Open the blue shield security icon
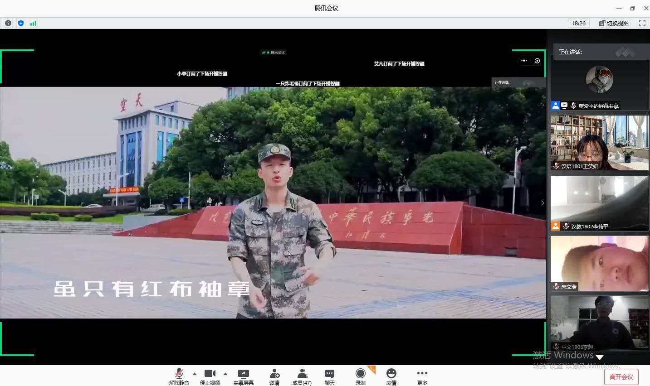 [x=21, y=23]
